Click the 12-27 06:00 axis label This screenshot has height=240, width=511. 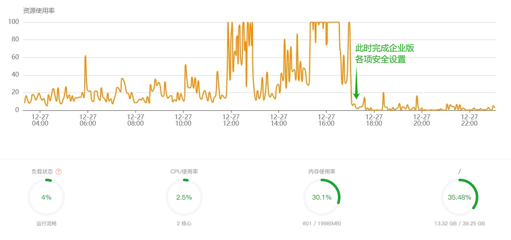(88, 120)
